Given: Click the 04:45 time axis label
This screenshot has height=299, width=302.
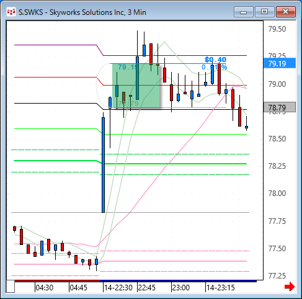Looking at the screenshot, I should tap(79, 288).
